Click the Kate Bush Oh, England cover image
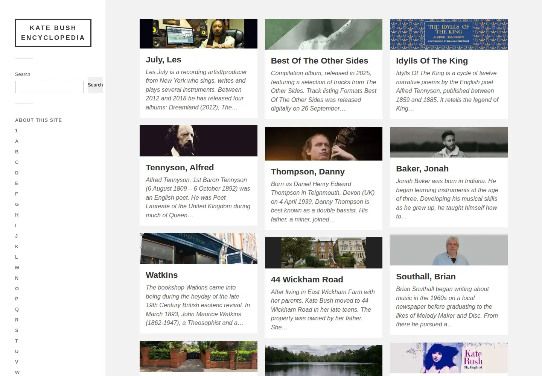Screen dimensions: 542x376 (x=449, y=358)
